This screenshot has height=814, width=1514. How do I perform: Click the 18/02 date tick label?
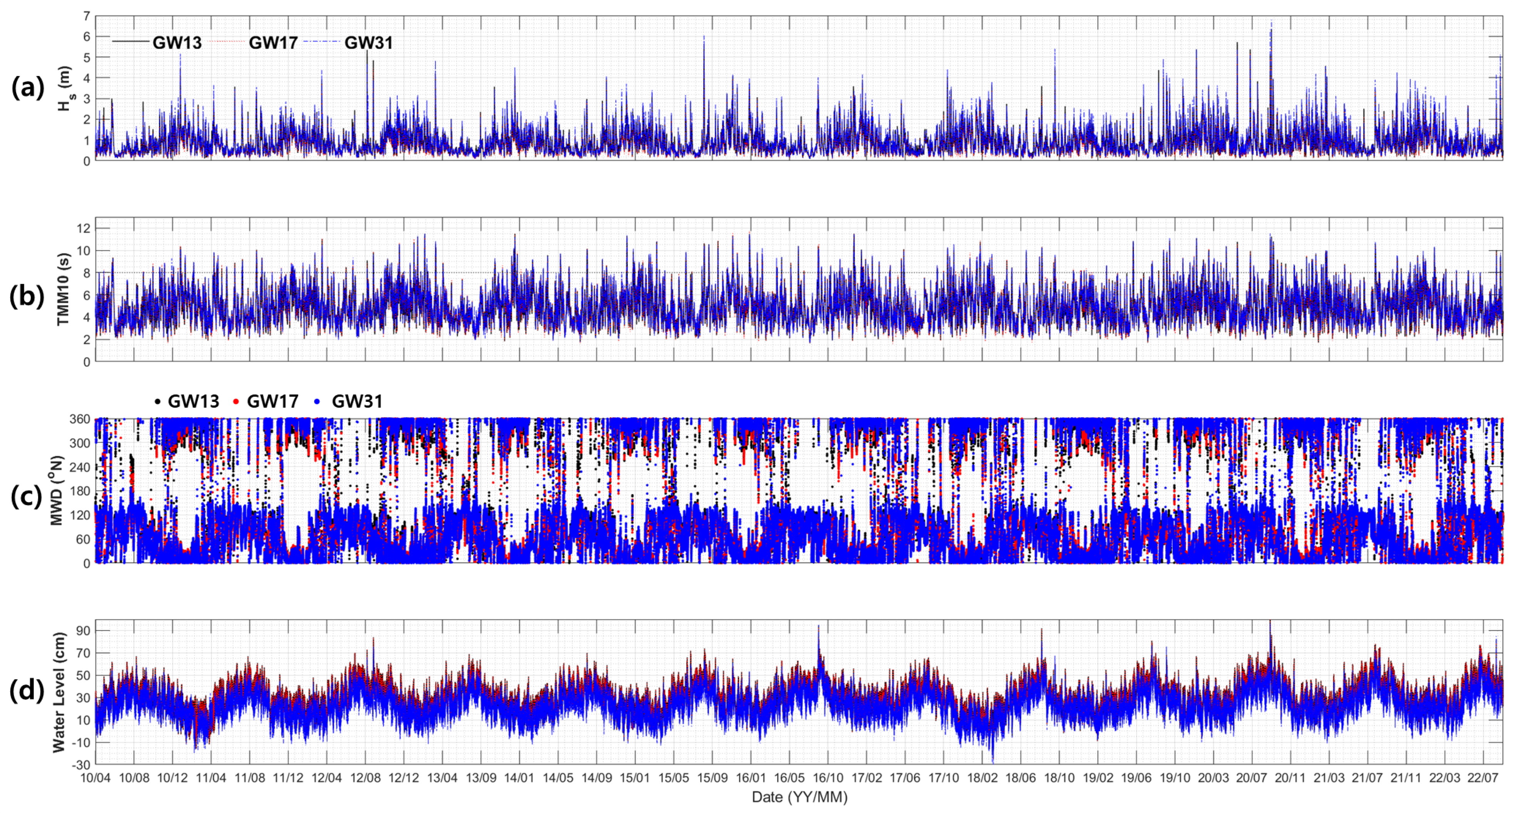click(x=983, y=777)
